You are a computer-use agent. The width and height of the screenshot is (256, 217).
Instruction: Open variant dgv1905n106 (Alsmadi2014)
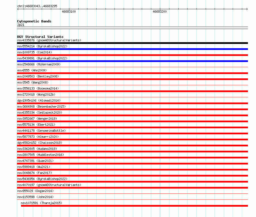tap(39, 100)
